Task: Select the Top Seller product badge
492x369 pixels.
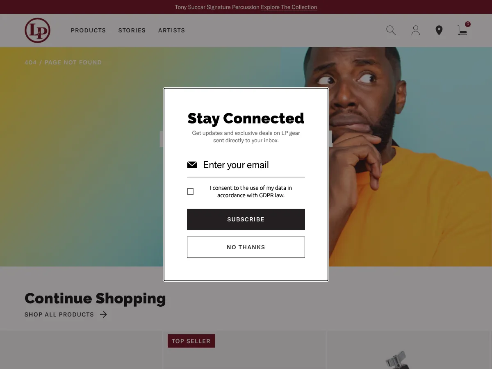Action: pyautogui.click(x=191, y=341)
